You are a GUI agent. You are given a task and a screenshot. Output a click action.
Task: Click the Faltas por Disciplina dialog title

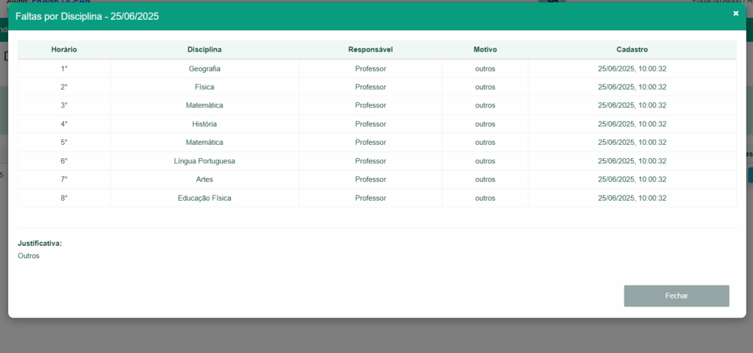coord(87,15)
